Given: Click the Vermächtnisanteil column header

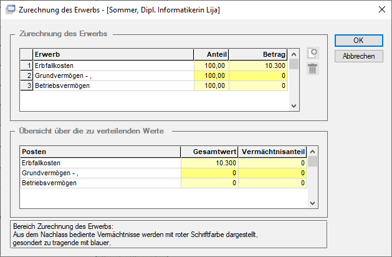Looking at the screenshot, I should [x=272, y=152].
